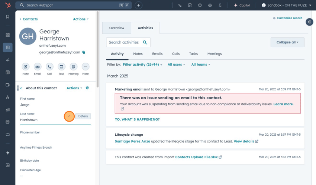
Task: Open the More actions ellipsis button
Action: pos(86,67)
